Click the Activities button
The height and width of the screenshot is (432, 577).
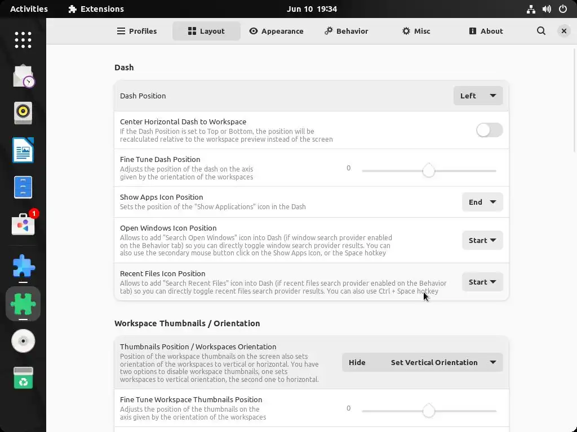29,9
